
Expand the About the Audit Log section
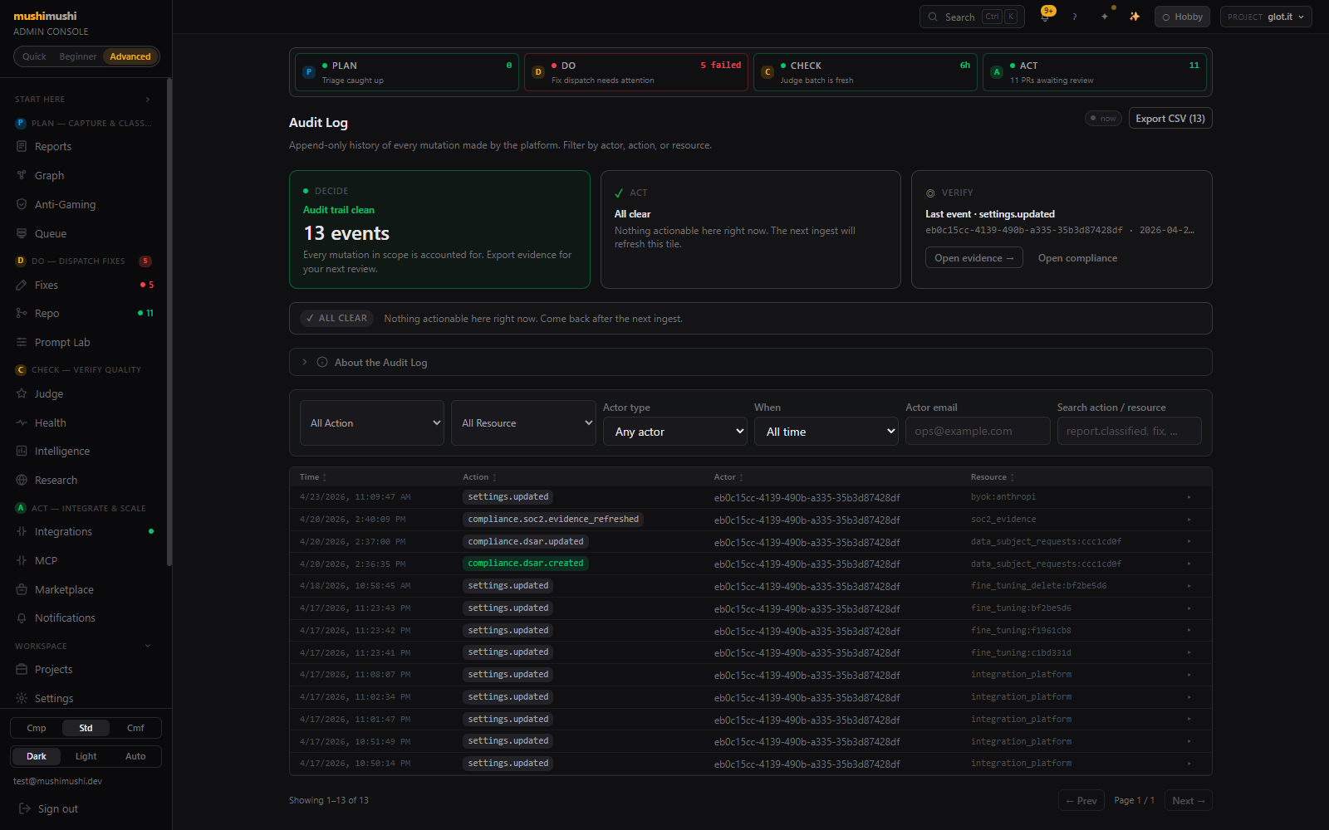coord(751,362)
